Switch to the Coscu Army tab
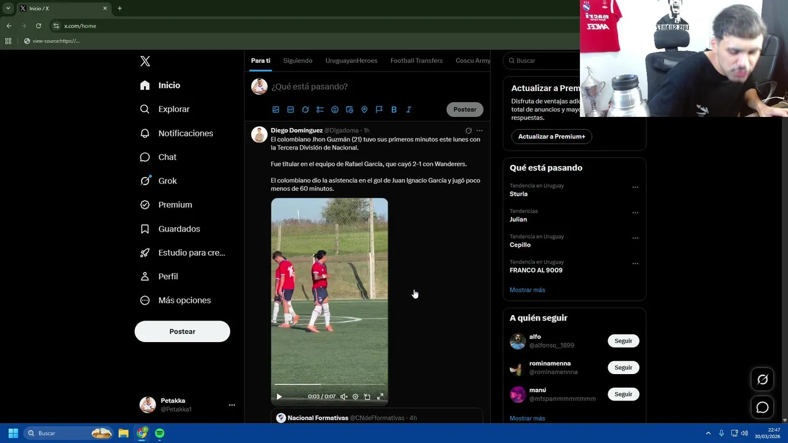The height and width of the screenshot is (443, 788). click(473, 60)
